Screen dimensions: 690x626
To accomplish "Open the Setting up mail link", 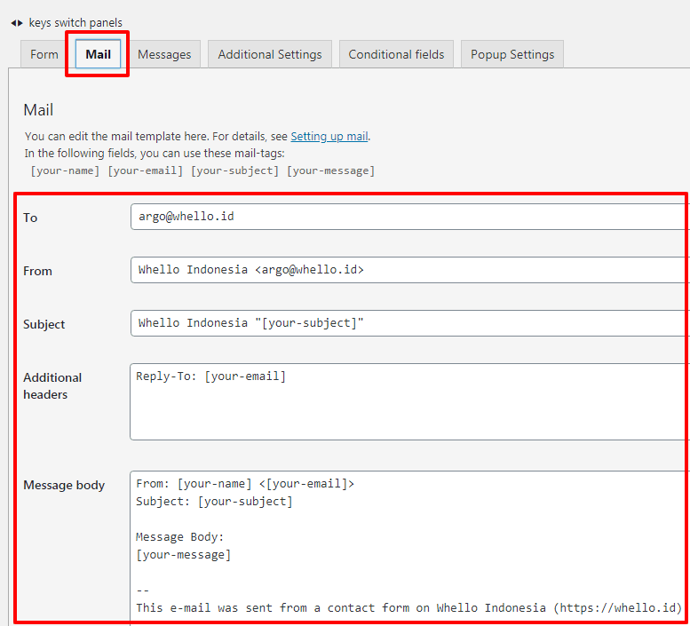I will 329,137.
